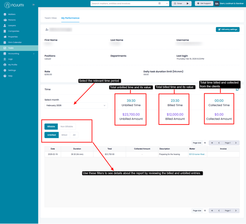Open the 00133-turner matter link
Image resolution: width=246 pixels, height=224 pixels.
[x=198, y=154]
